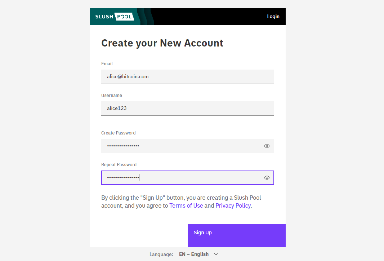The image size is (384, 261).
Task: Click the Email label
Action: [107, 64]
